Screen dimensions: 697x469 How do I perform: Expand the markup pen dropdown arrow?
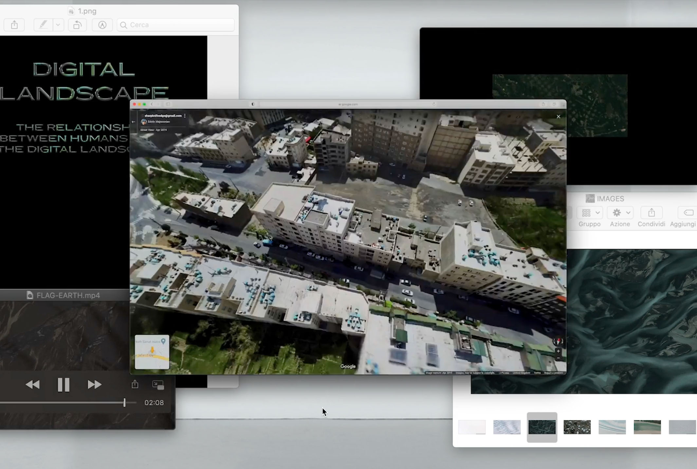pos(58,25)
